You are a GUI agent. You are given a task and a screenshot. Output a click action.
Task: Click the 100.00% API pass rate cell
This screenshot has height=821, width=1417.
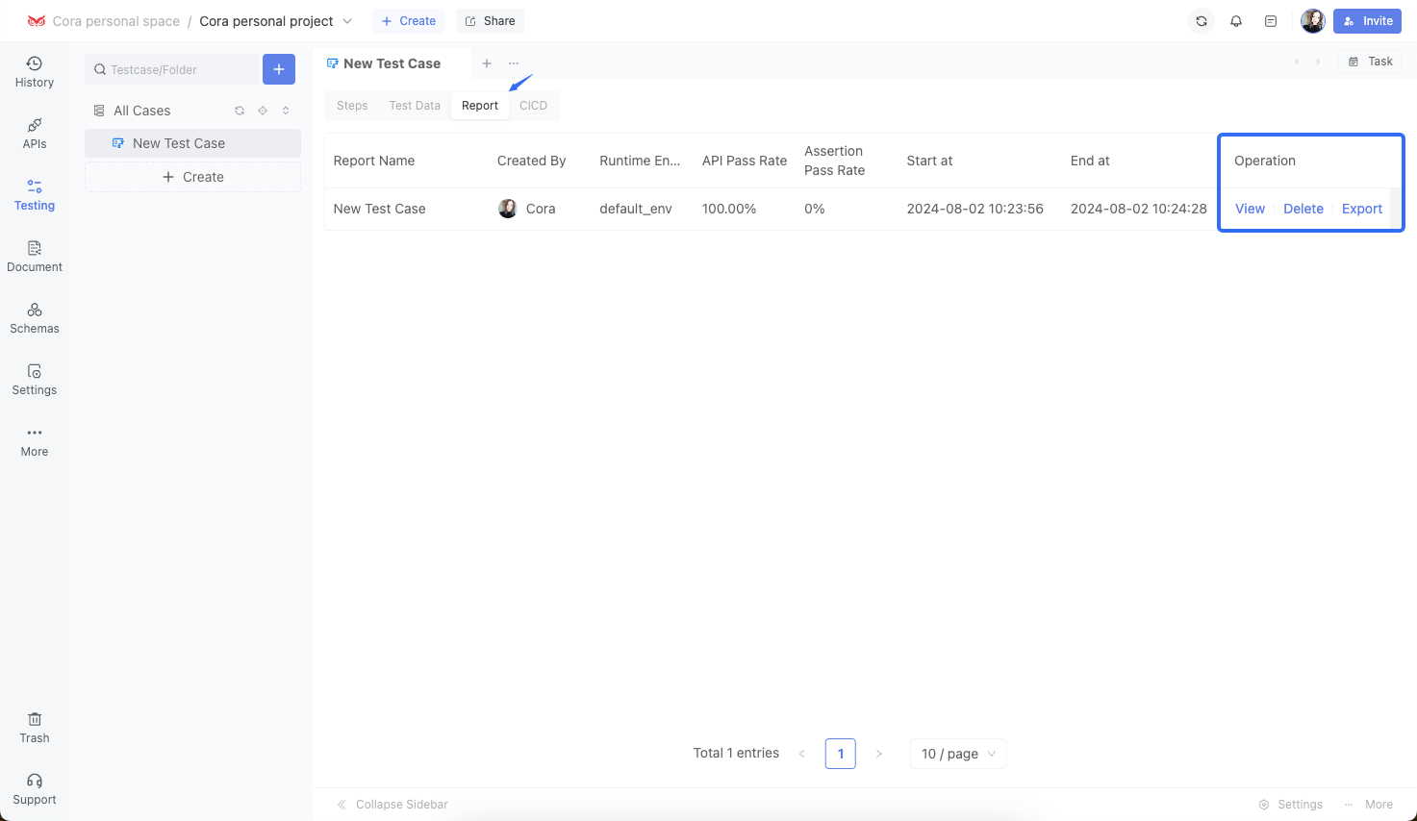729,209
